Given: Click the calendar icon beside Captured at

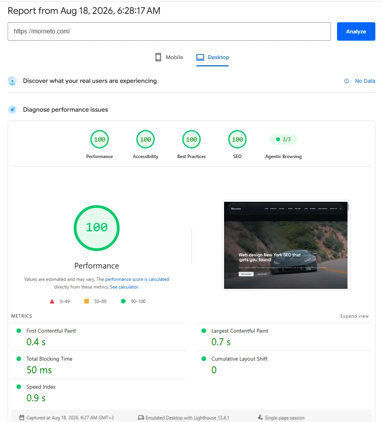Looking at the screenshot, I should point(22,417).
